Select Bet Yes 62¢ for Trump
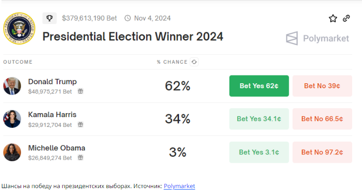This screenshot has height=193, width=362. pos(259,86)
